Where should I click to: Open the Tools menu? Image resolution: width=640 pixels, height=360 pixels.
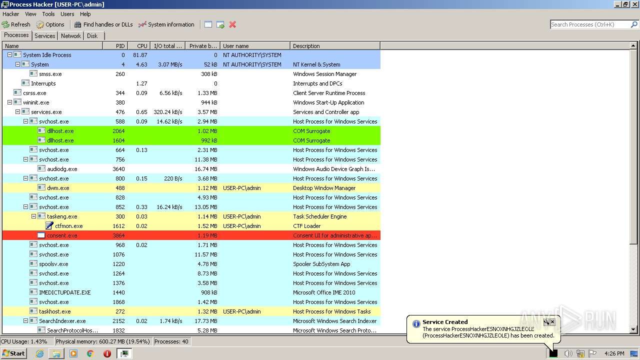pos(48,14)
